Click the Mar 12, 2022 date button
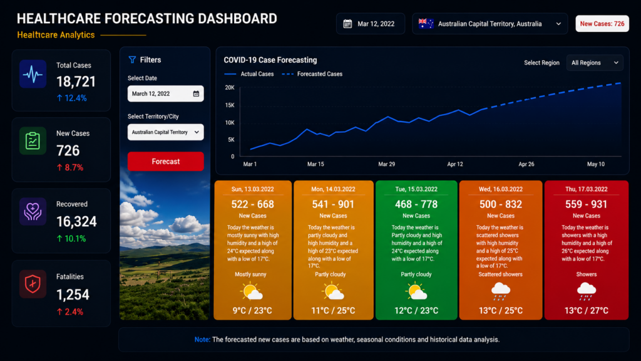The width and height of the screenshot is (641, 361). click(x=371, y=24)
